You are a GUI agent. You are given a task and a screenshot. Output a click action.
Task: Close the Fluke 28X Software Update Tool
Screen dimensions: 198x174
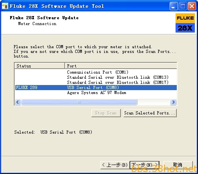click(x=192, y=6)
